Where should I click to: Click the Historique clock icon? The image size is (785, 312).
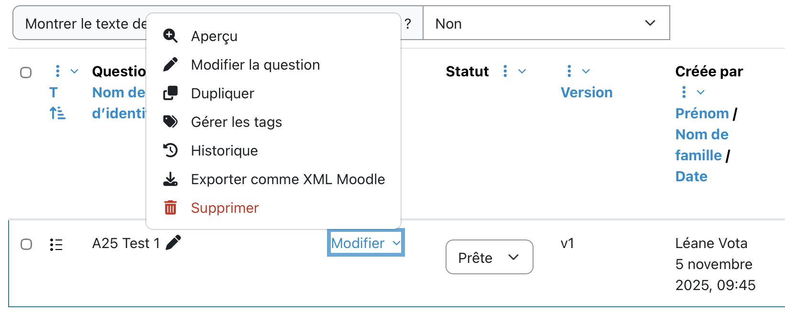tap(170, 150)
